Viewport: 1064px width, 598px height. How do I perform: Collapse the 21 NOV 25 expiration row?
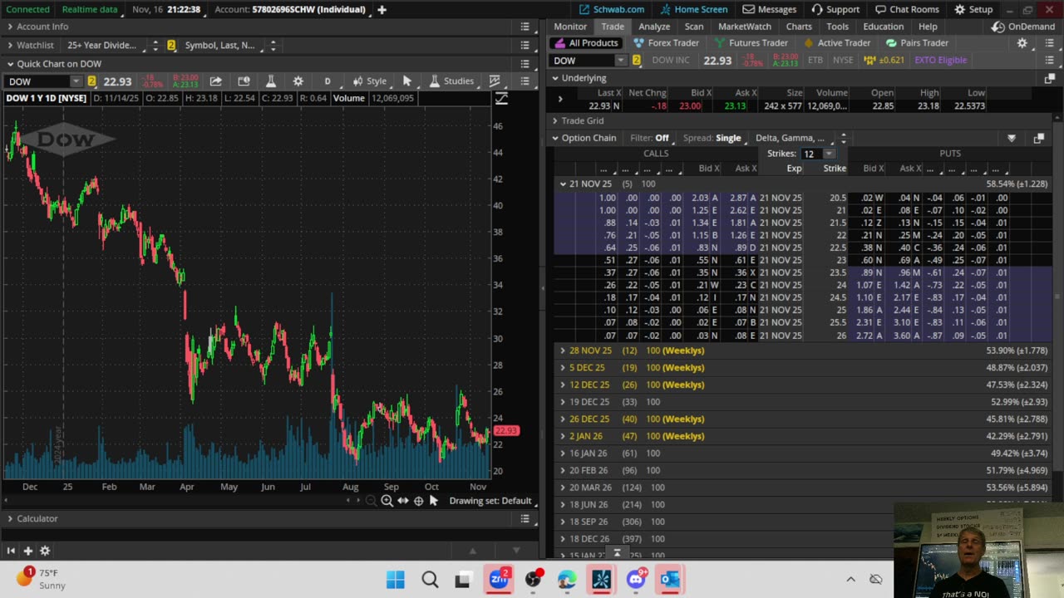click(563, 184)
